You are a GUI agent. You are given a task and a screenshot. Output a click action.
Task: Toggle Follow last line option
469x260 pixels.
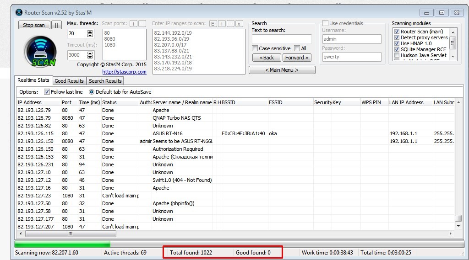click(47, 92)
